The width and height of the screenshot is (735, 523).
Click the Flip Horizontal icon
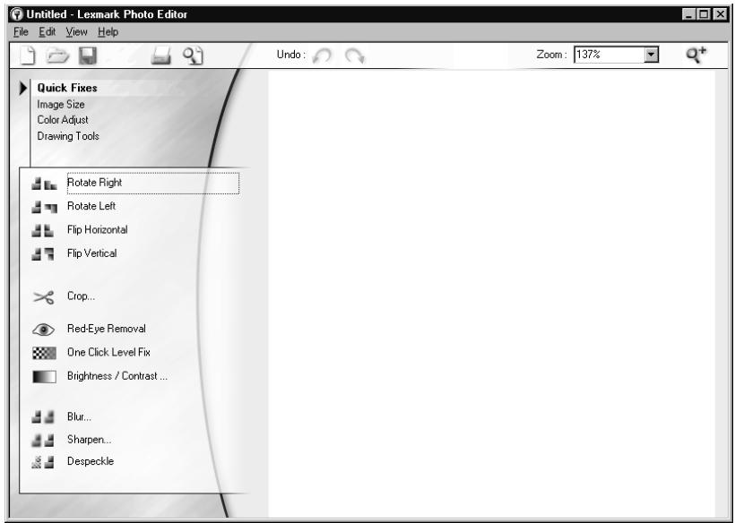pos(43,230)
